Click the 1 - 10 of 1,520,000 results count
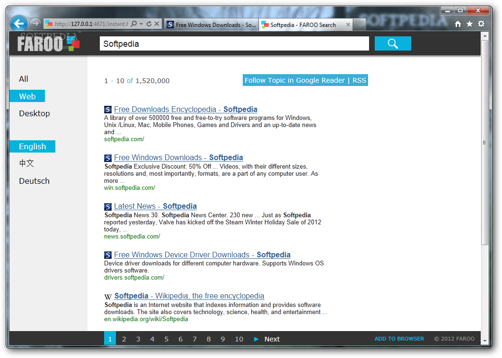The width and height of the screenshot is (502, 358). coord(137,81)
